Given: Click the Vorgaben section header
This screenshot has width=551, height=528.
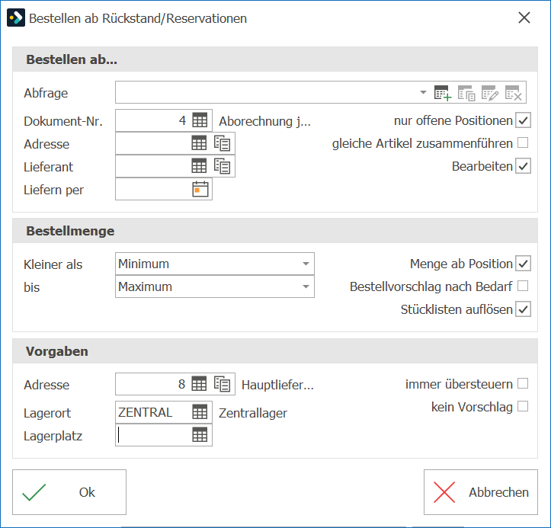Looking at the screenshot, I should point(275,351).
